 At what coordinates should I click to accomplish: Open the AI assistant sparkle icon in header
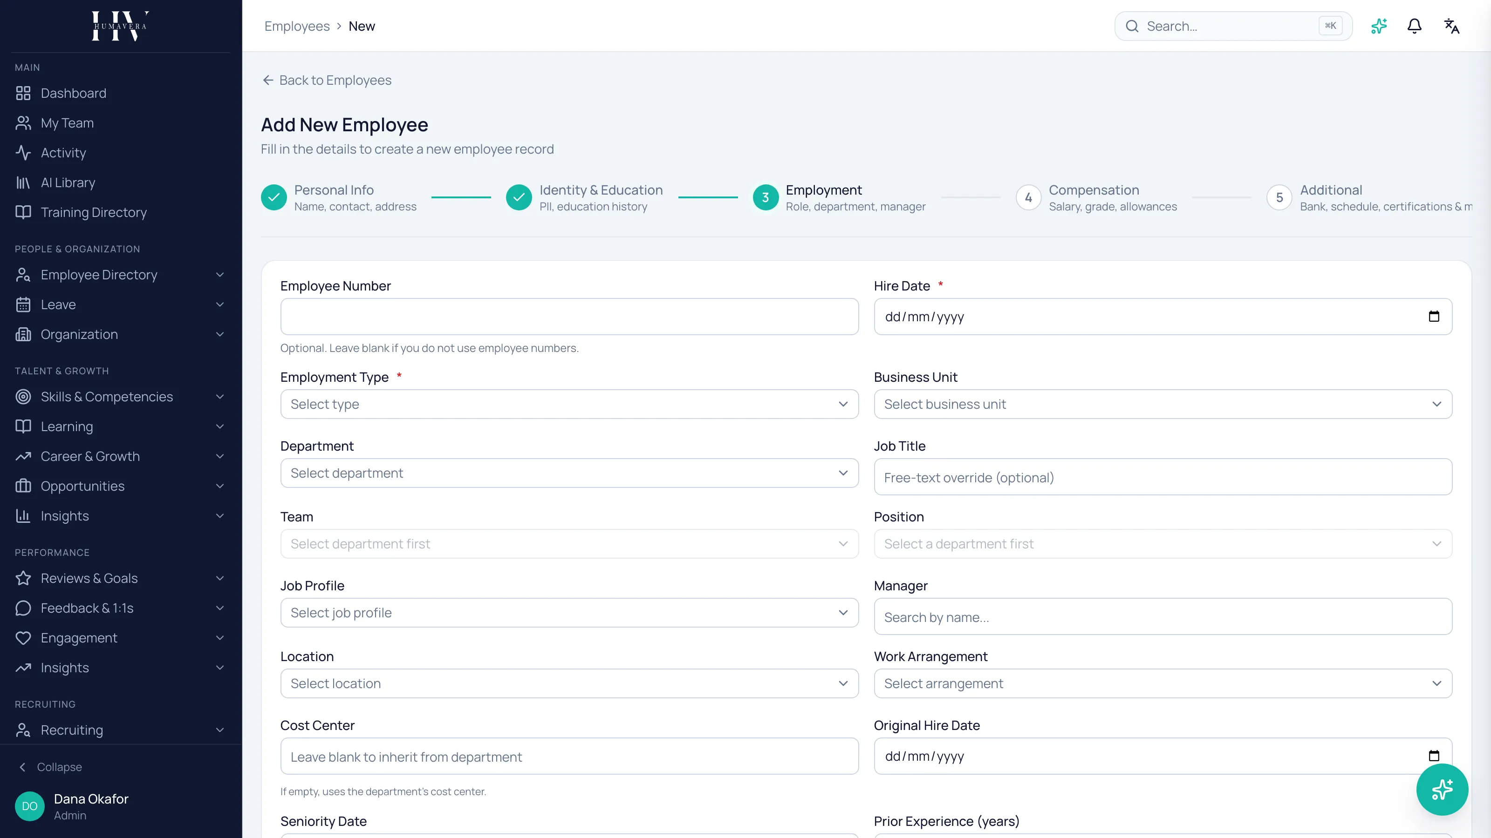coord(1379,26)
